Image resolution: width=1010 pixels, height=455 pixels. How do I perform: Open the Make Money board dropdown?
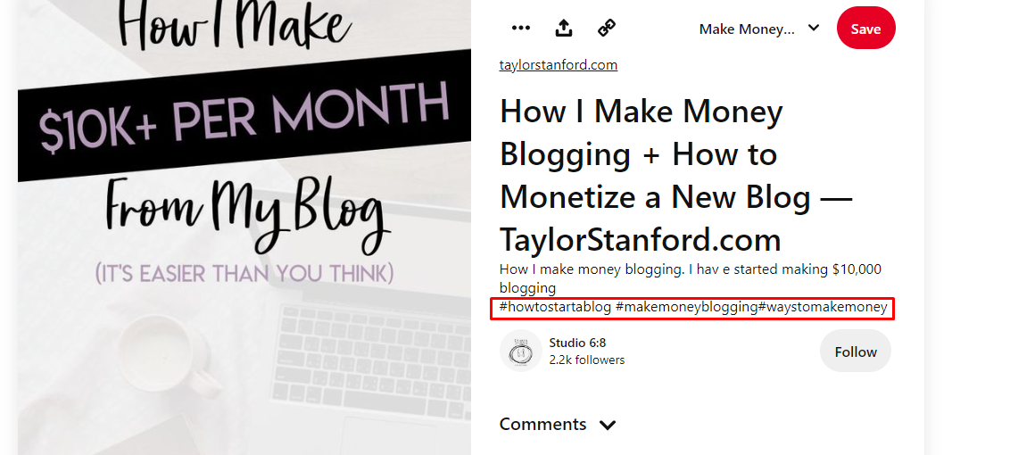pyautogui.click(x=759, y=29)
